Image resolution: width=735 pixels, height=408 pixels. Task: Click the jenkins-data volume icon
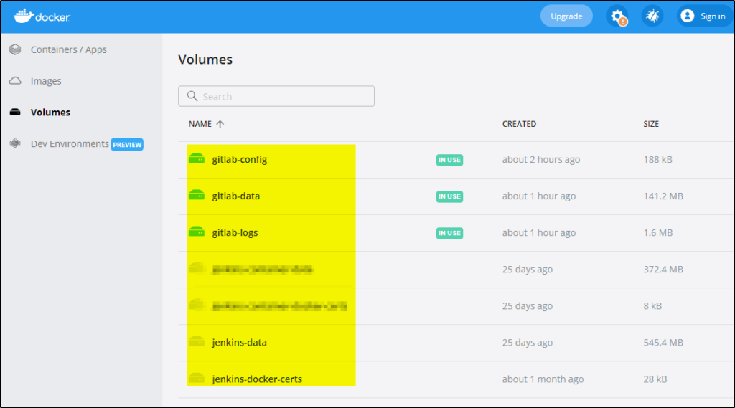(x=197, y=342)
